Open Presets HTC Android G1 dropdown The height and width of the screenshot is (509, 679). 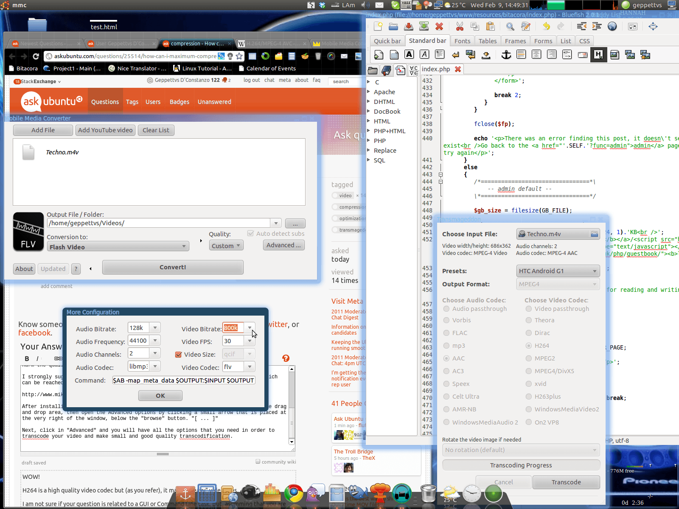point(558,271)
